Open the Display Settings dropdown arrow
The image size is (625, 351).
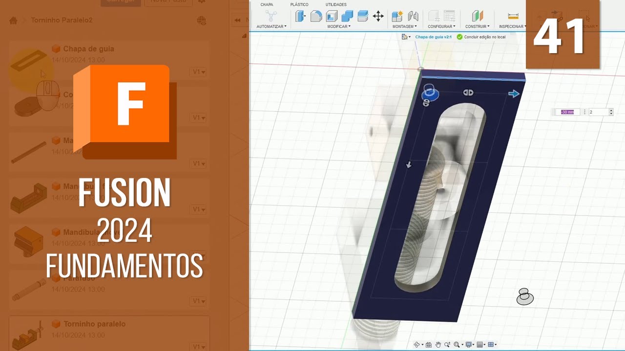click(474, 345)
